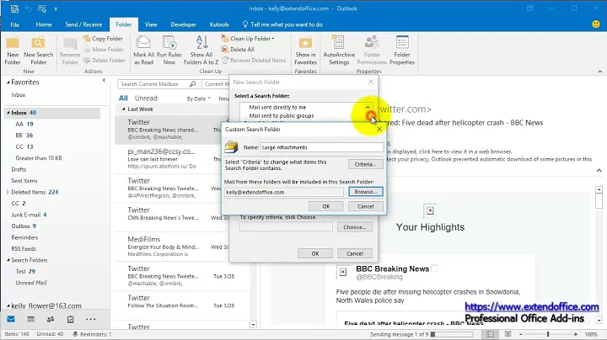The height and width of the screenshot is (340, 607).
Task: Collapse the ribbon with chevron
Action: point(599,72)
